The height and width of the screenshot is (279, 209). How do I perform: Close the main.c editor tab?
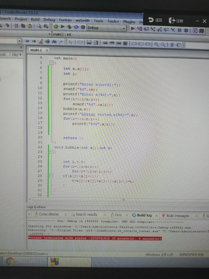tap(47, 51)
